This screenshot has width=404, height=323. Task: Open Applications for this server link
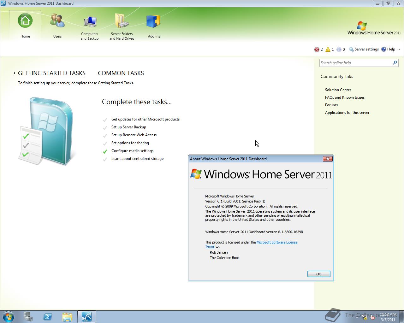[x=347, y=113]
